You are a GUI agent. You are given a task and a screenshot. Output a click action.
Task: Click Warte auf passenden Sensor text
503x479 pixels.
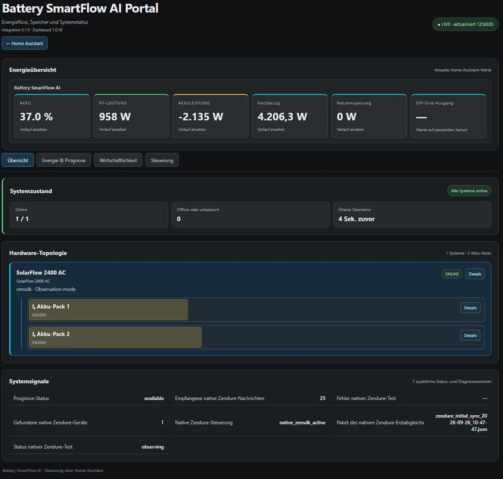(x=442, y=130)
